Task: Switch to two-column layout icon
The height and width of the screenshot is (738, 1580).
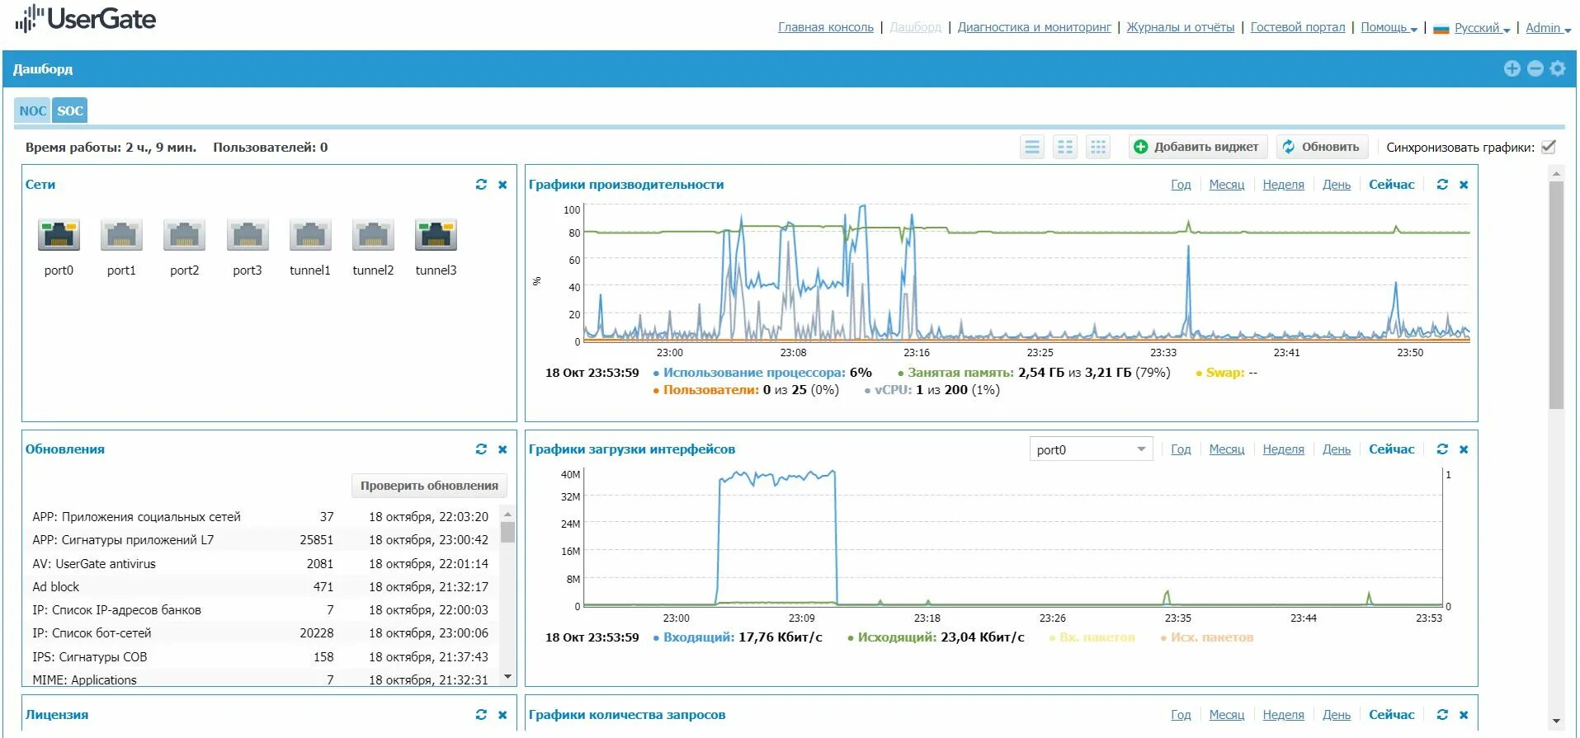Action: (1065, 147)
